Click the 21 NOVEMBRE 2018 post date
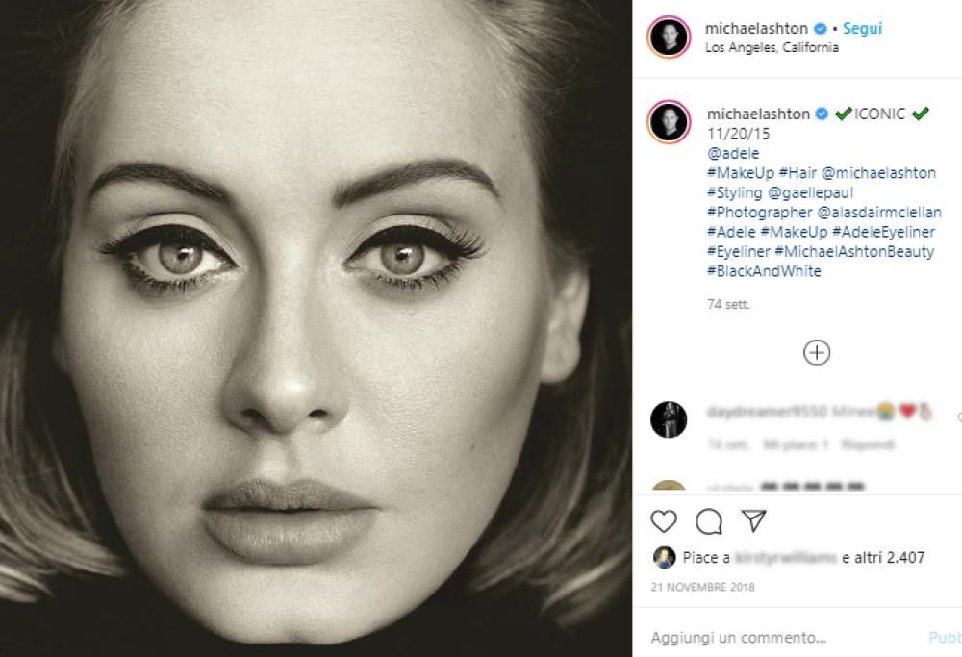 [703, 587]
